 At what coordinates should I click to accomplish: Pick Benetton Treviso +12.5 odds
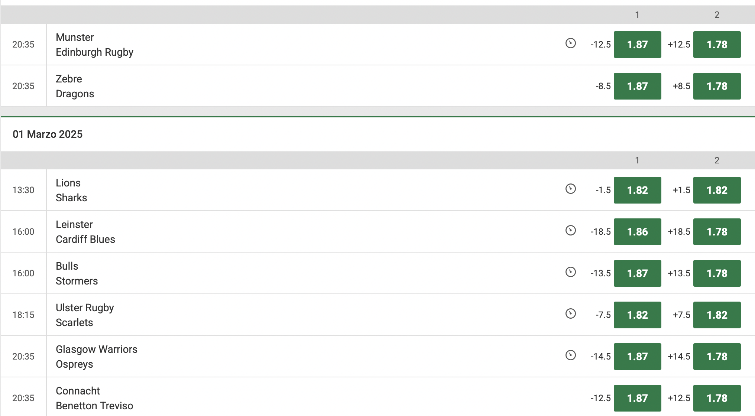(717, 398)
